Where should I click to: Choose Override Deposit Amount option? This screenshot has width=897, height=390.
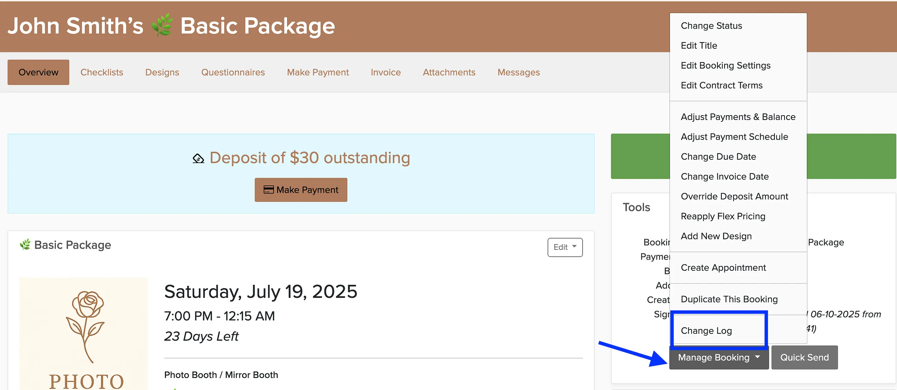[x=735, y=197]
